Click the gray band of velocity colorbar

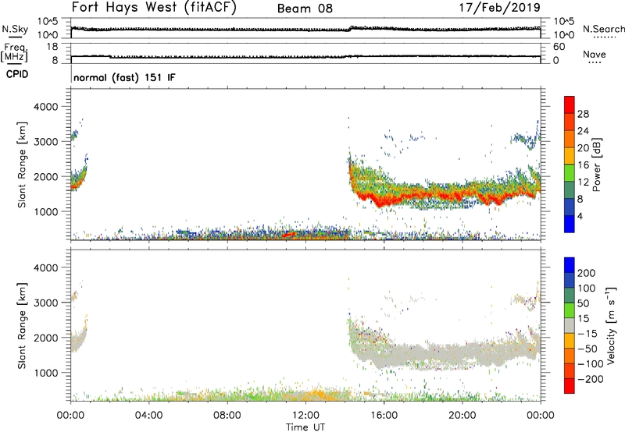pos(570,325)
